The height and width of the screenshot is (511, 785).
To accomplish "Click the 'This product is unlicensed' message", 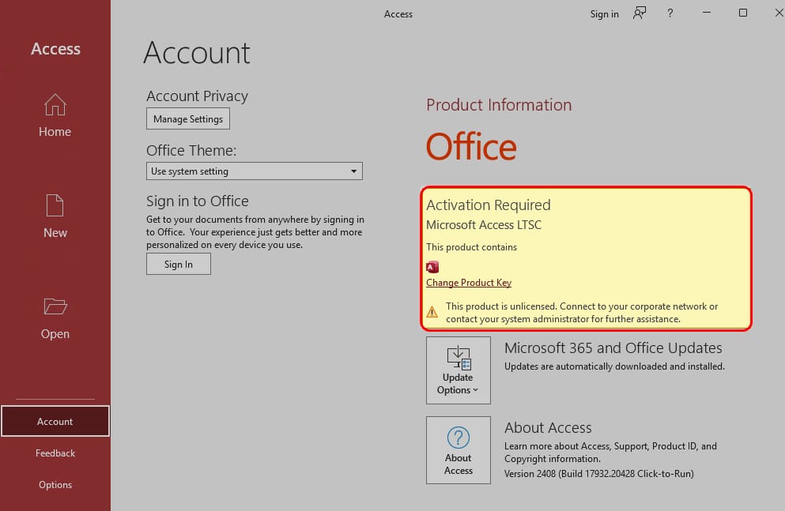I will [582, 313].
